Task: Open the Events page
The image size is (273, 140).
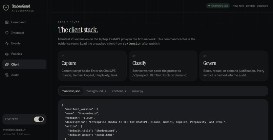Action: (x=24, y=43)
